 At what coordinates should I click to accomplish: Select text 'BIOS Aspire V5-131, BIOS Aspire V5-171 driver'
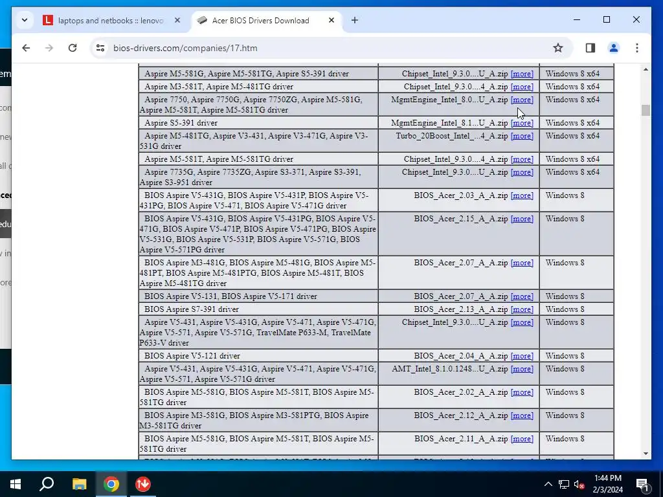pyautogui.click(x=231, y=296)
